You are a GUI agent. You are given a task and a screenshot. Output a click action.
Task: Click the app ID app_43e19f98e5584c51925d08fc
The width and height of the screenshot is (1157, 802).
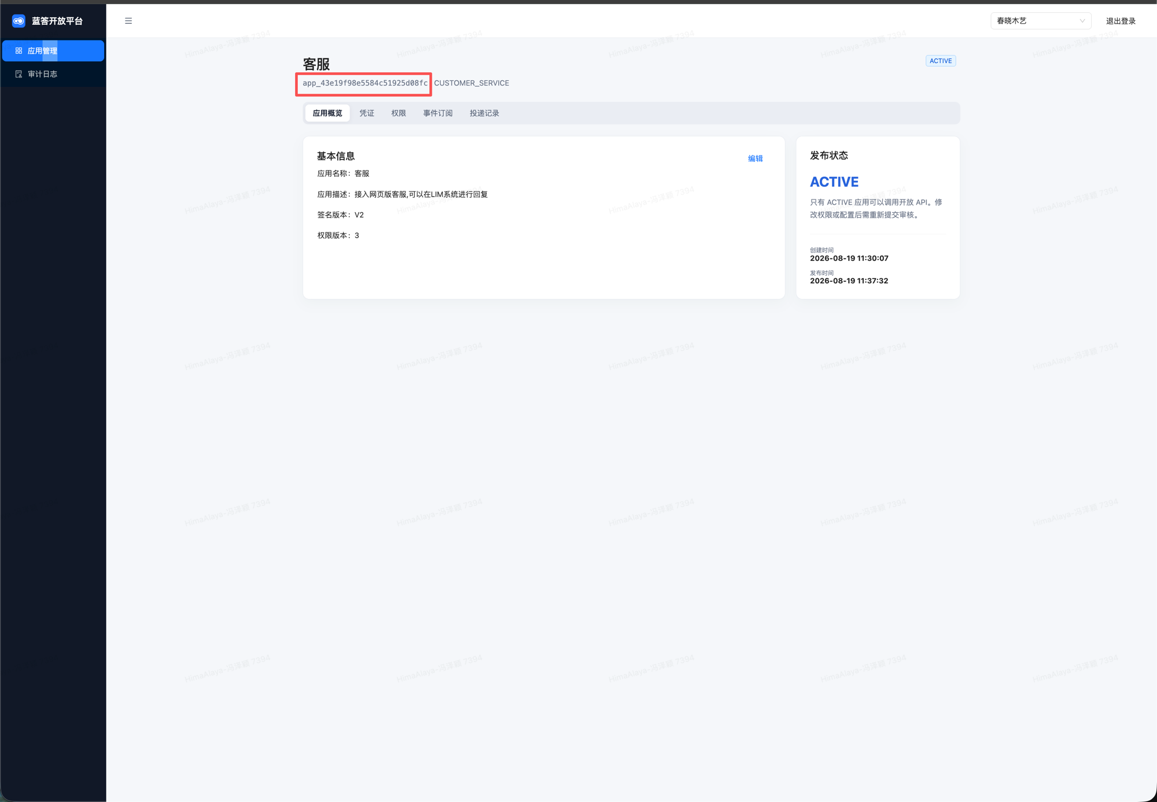click(365, 83)
